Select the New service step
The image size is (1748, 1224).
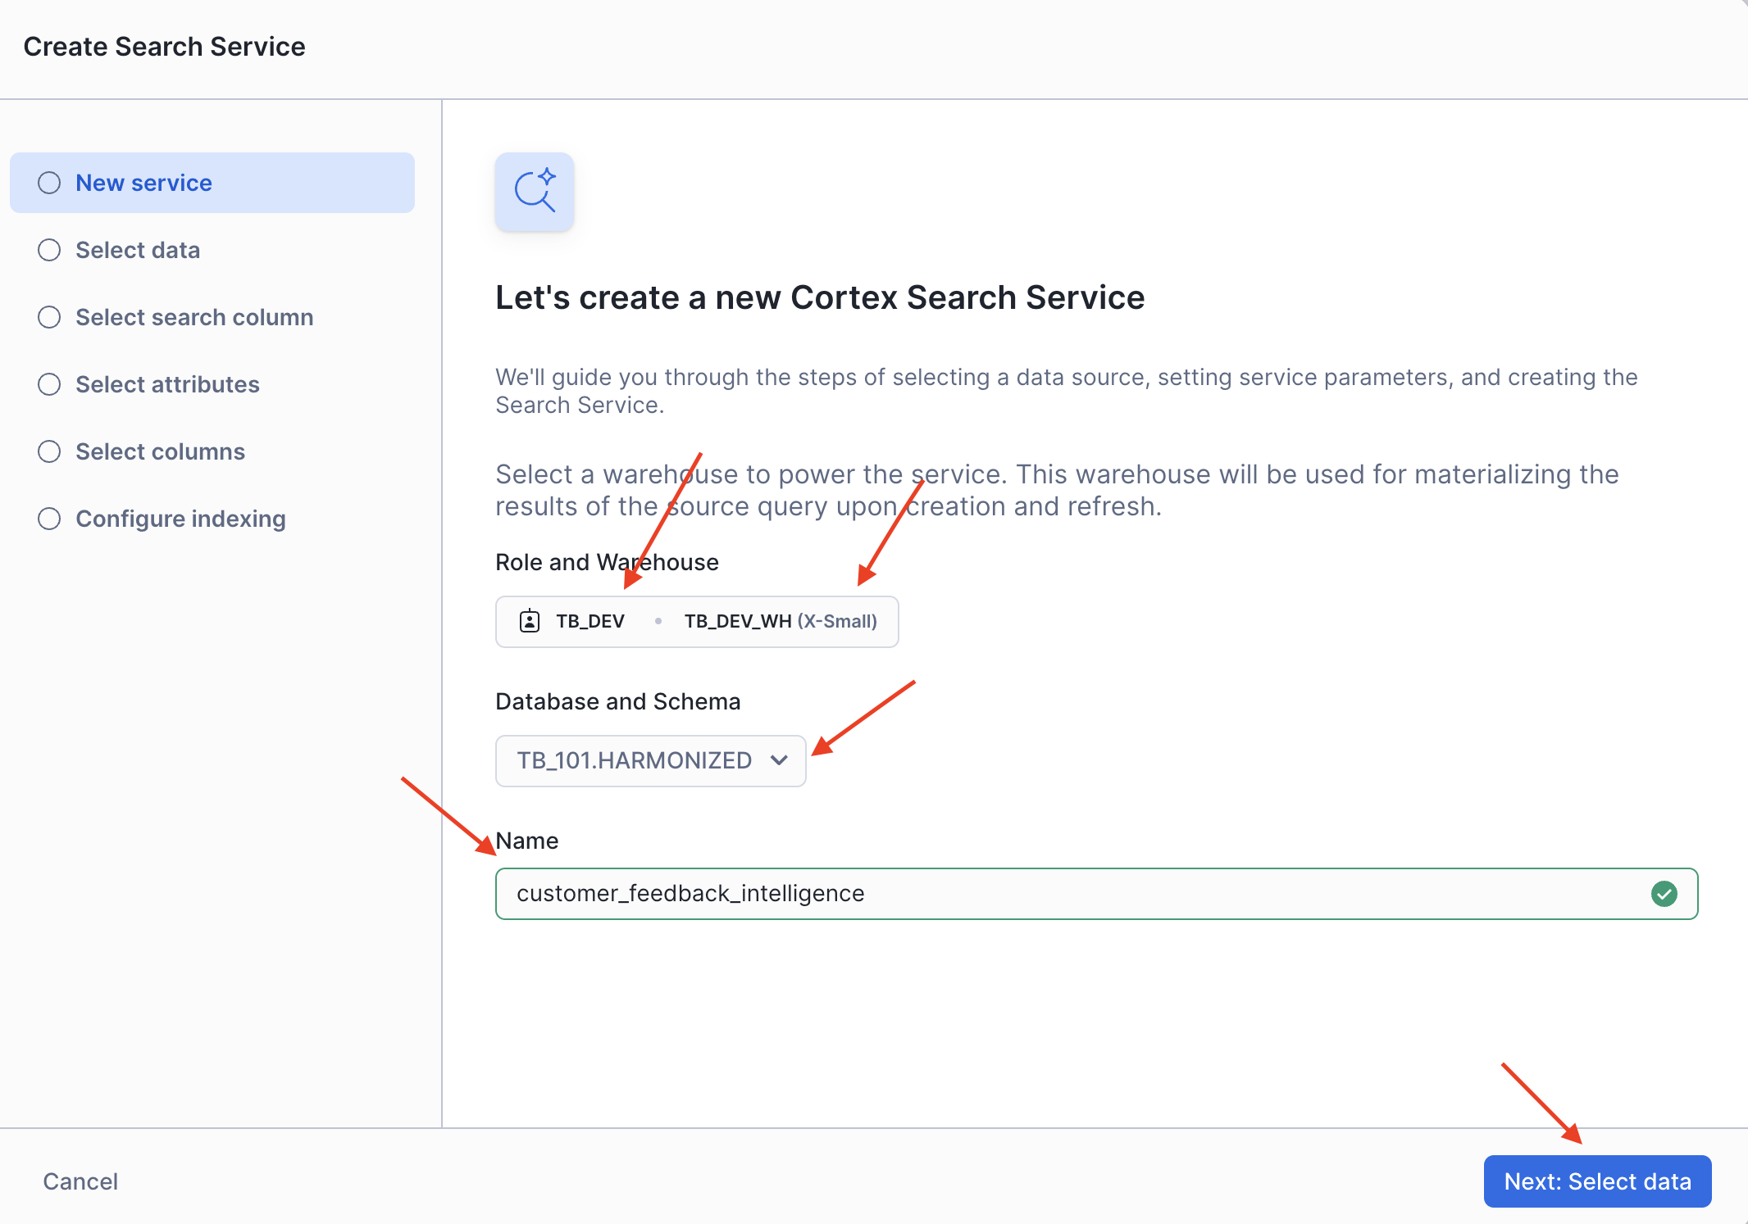coord(143,183)
